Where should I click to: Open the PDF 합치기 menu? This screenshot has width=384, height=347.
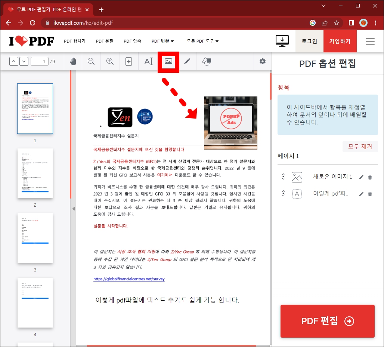coord(75,41)
